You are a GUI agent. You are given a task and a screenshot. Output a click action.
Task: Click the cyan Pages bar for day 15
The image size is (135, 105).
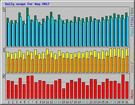[x=64, y=35]
